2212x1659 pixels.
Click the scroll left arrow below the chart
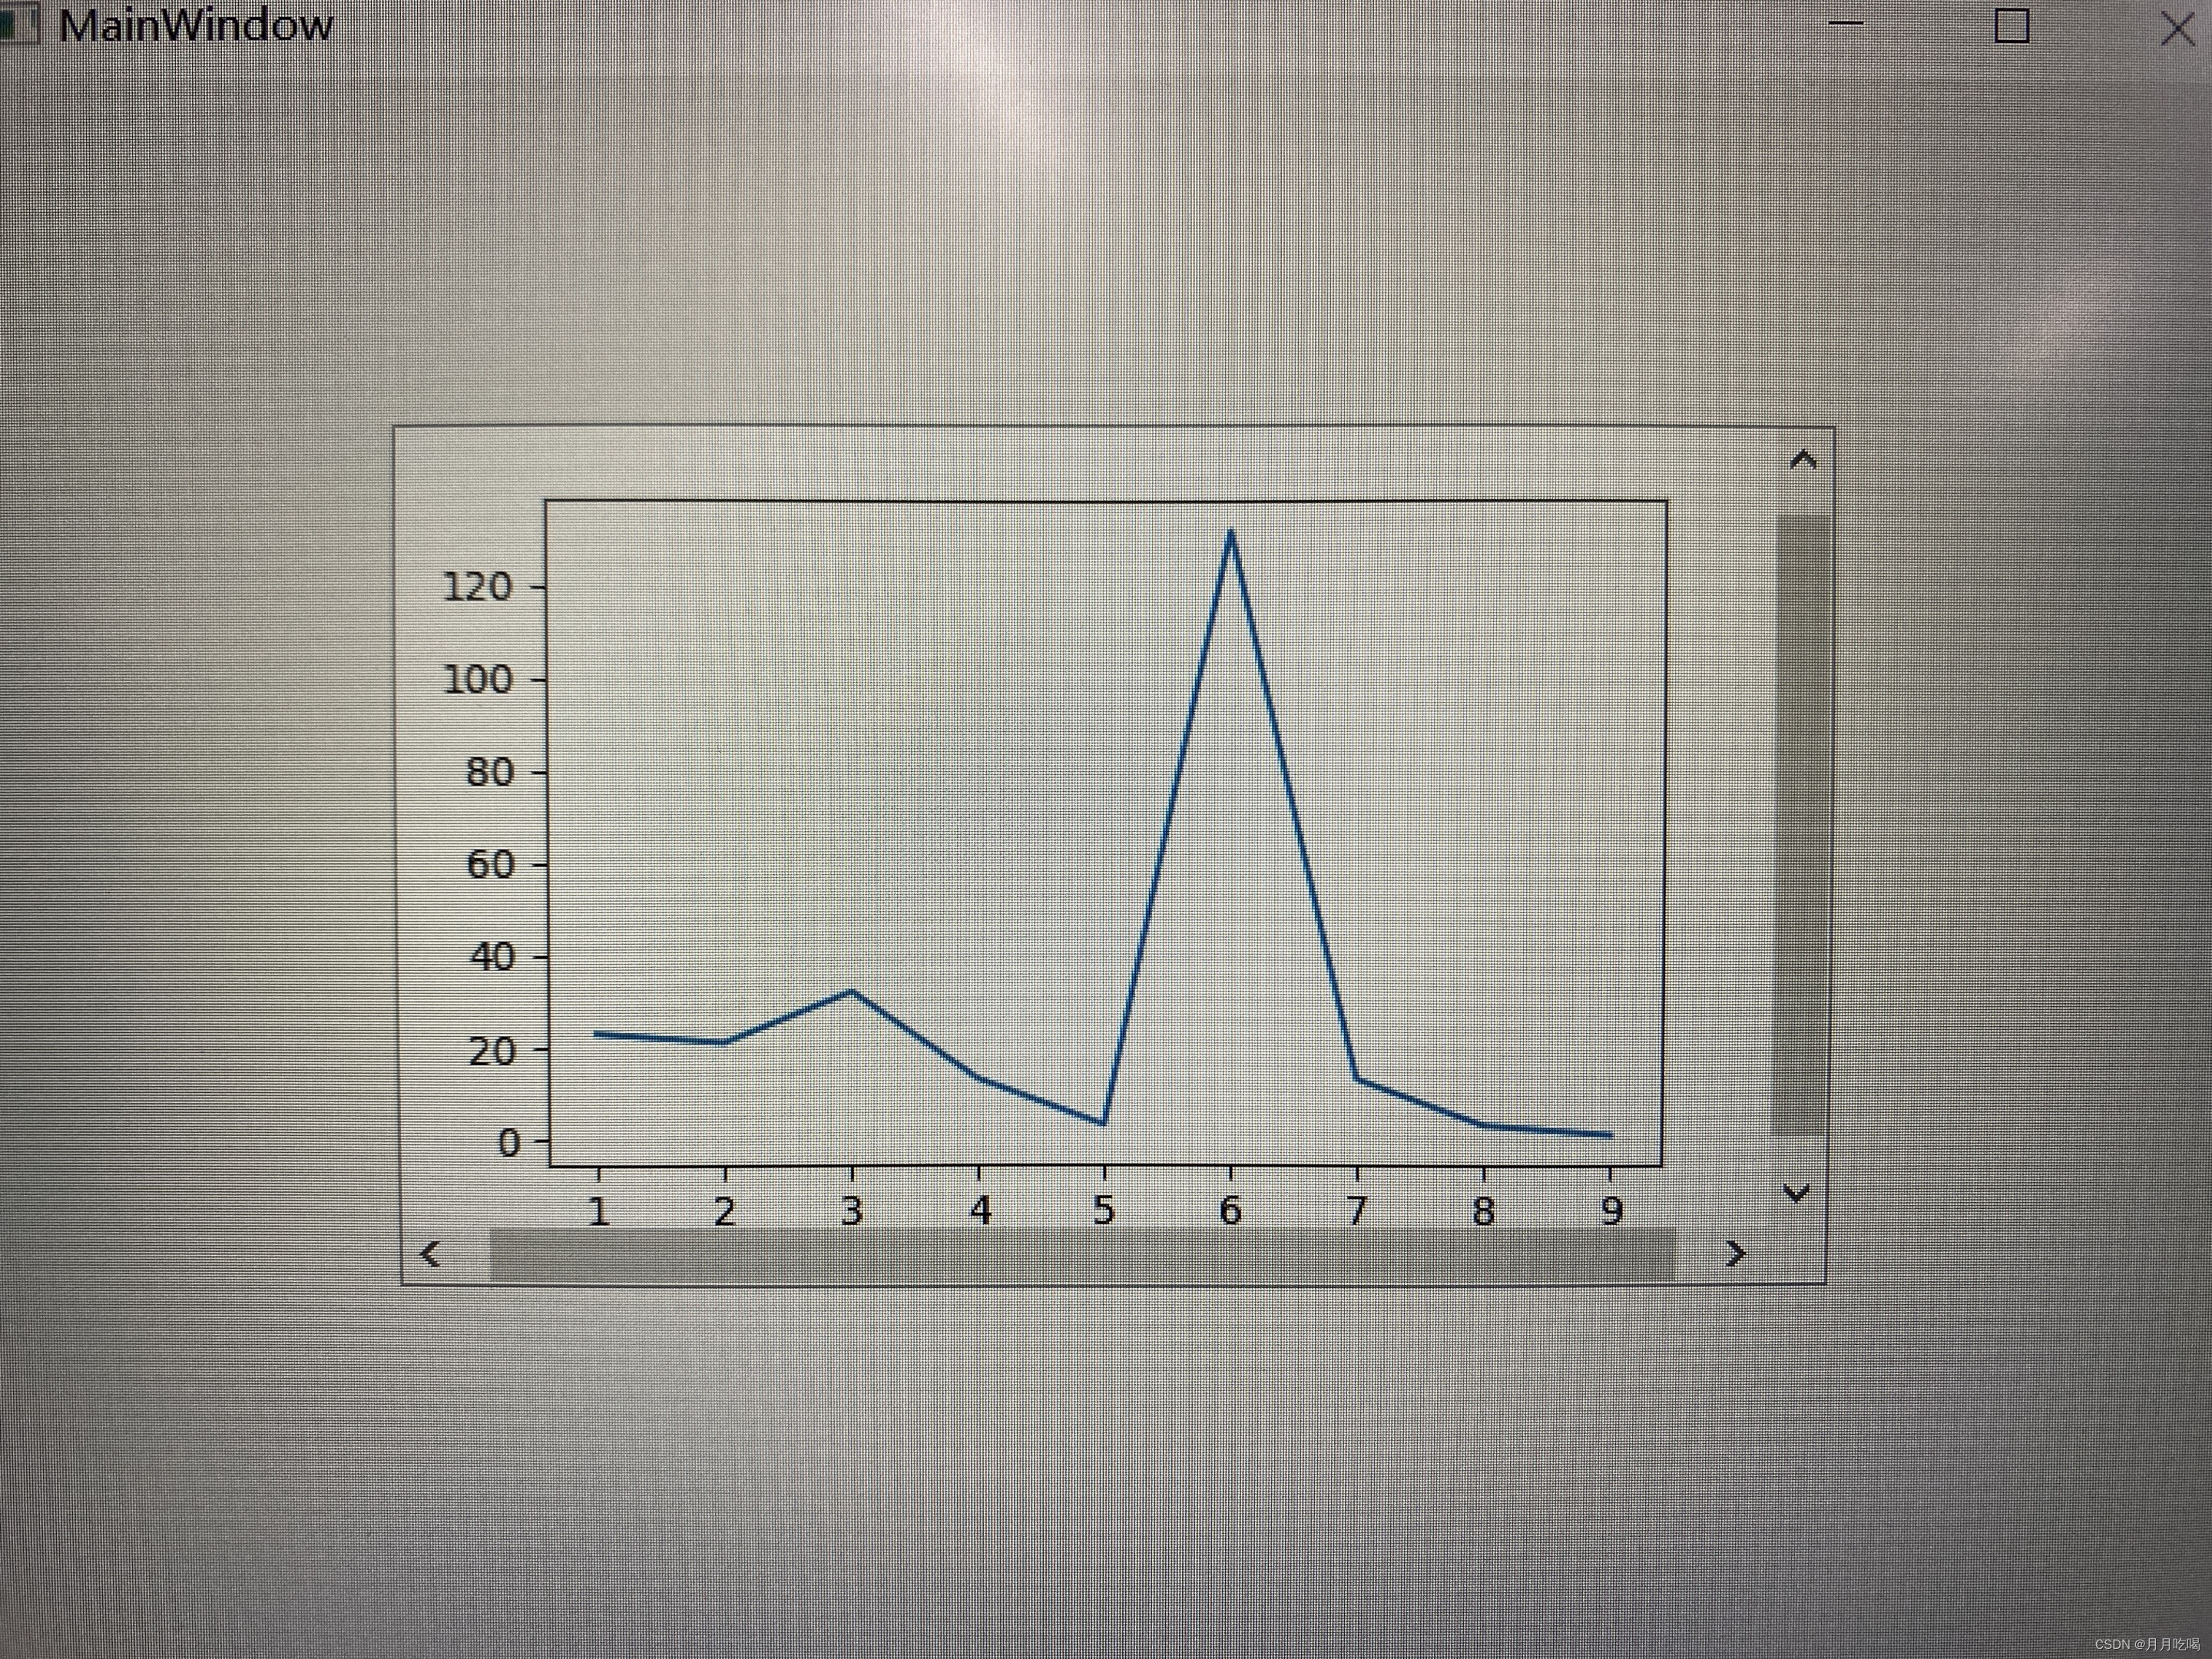[x=430, y=1253]
